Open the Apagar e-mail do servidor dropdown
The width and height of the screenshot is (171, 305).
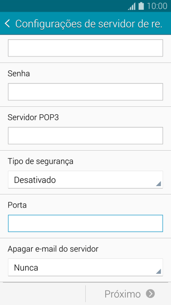point(85,267)
